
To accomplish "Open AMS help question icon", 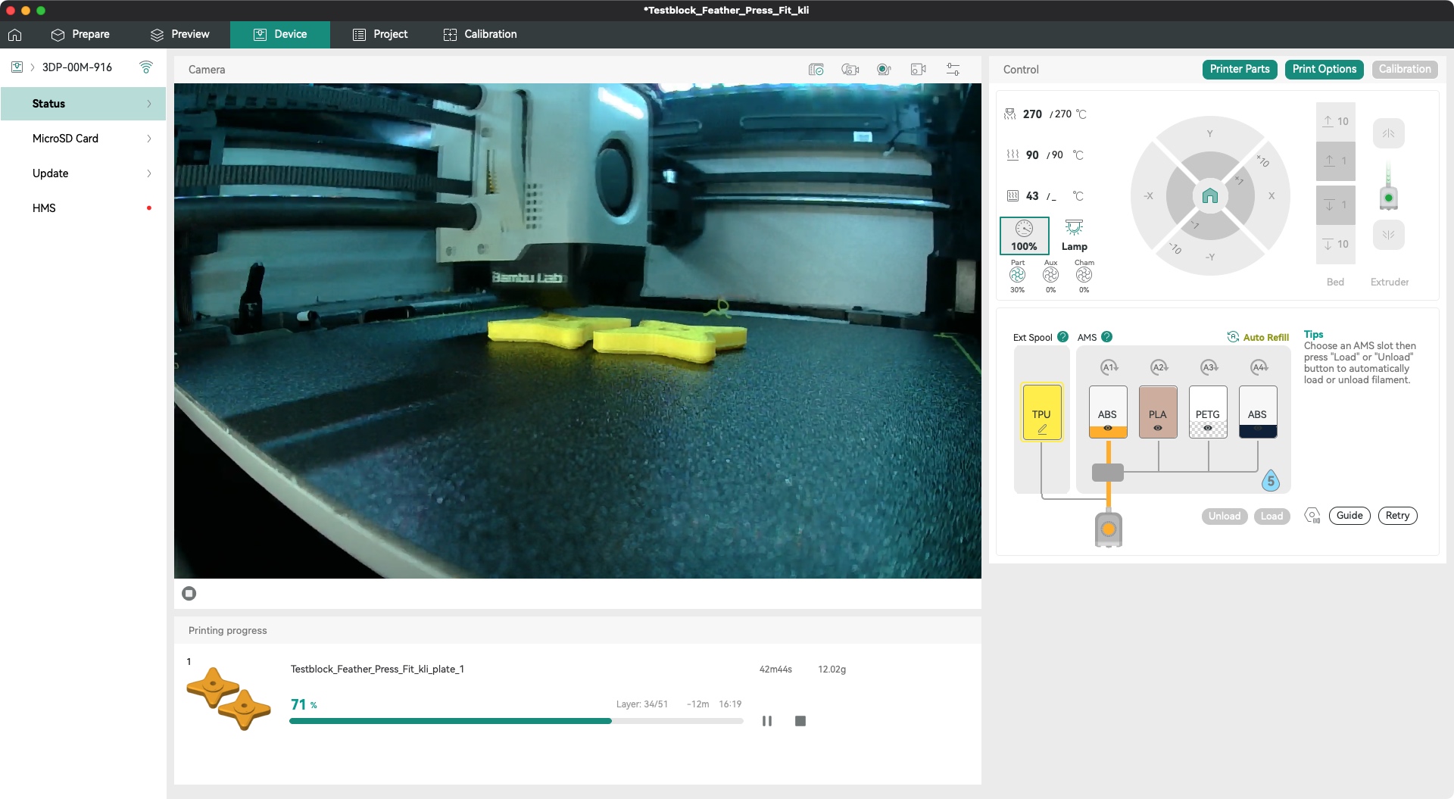I will coord(1106,337).
